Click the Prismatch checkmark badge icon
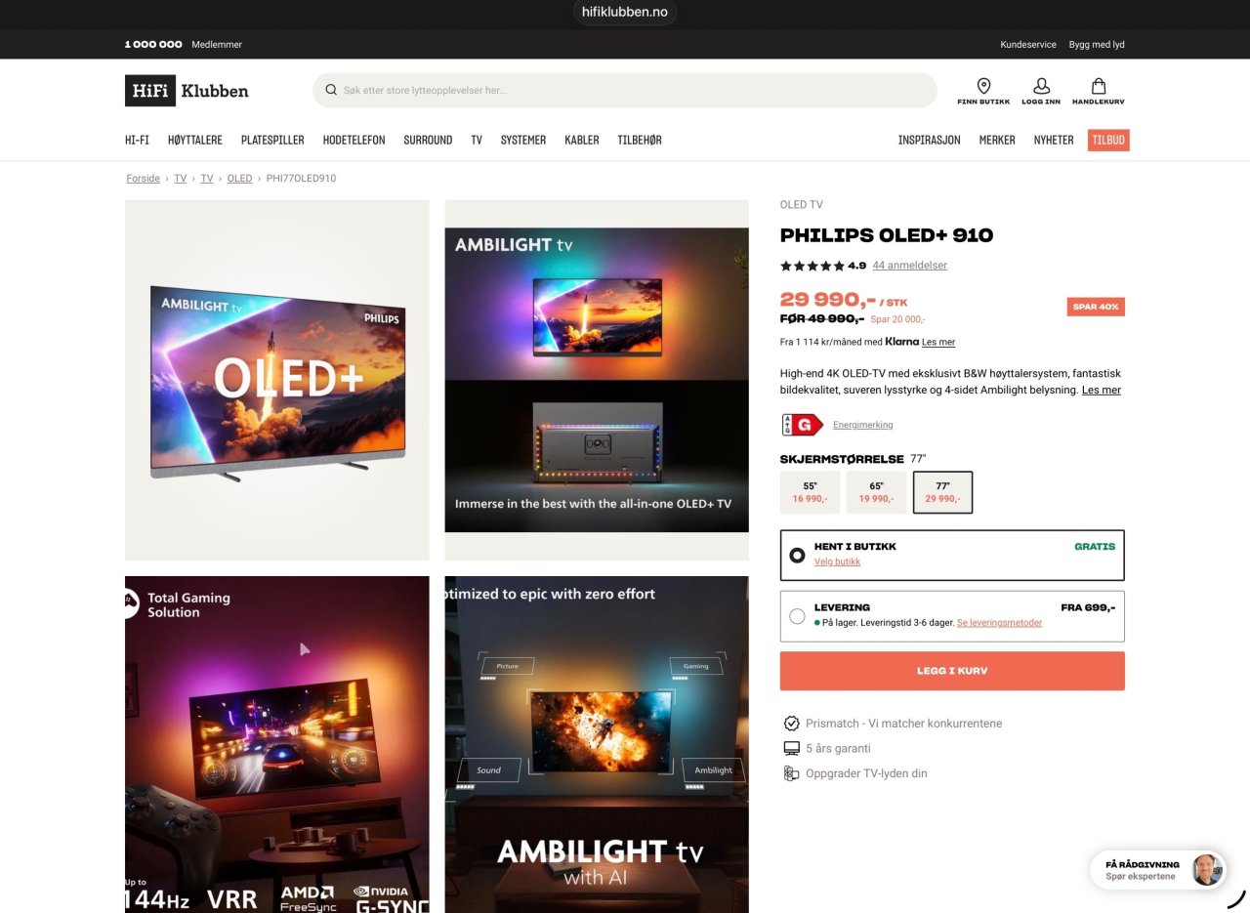This screenshot has height=913, width=1250. (792, 724)
